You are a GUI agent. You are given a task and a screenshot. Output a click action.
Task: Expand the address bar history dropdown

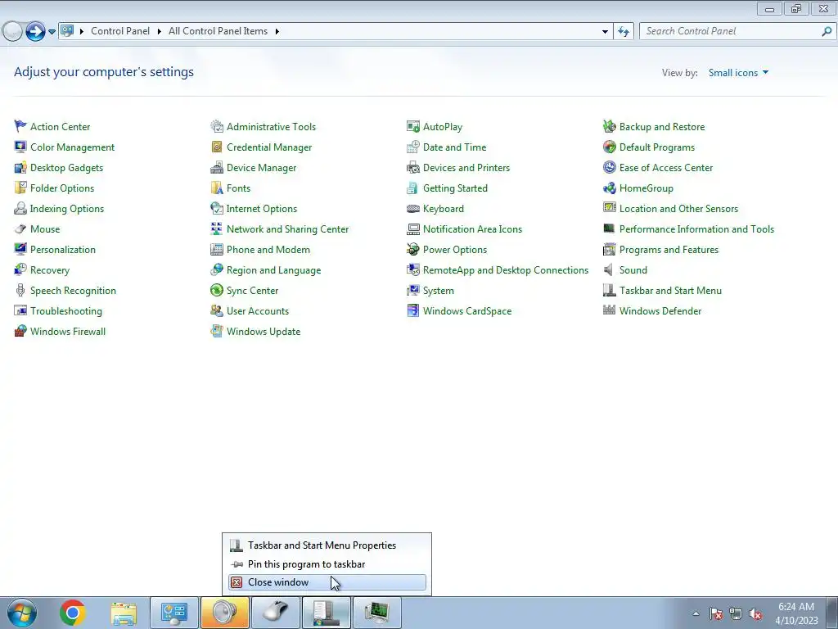605,32
